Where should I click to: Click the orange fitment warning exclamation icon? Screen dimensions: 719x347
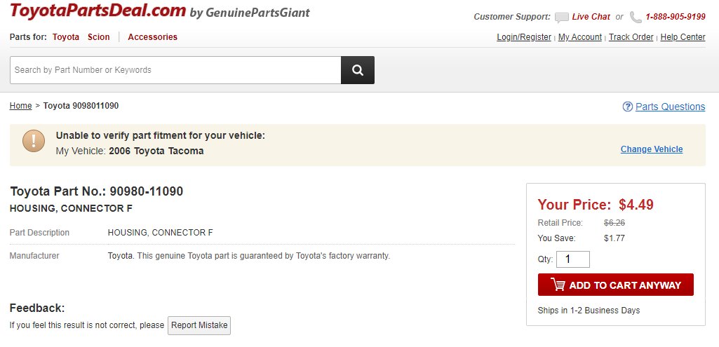click(x=34, y=141)
